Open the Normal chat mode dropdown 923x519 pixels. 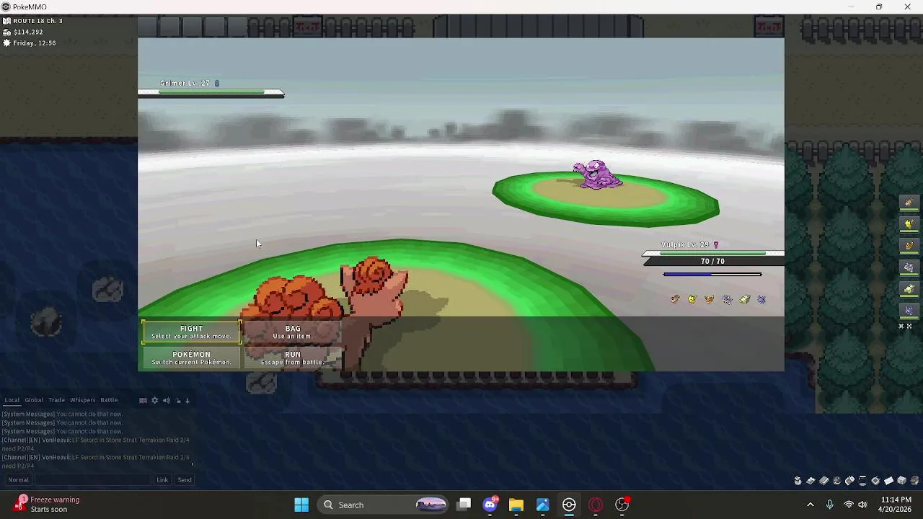pos(19,480)
